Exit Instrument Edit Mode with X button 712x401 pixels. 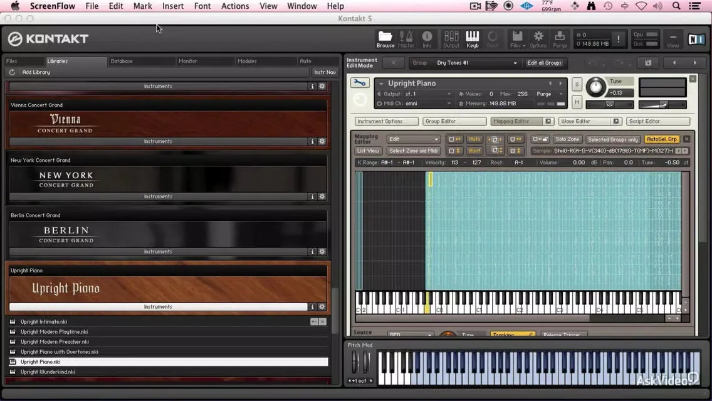pyautogui.click(x=393, y=63)
